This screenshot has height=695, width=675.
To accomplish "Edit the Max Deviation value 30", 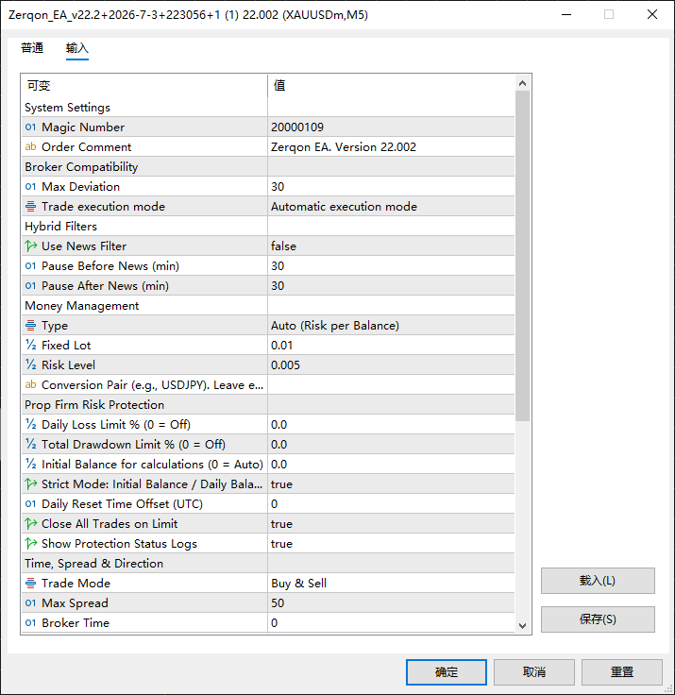I will (x=391, y=187).
